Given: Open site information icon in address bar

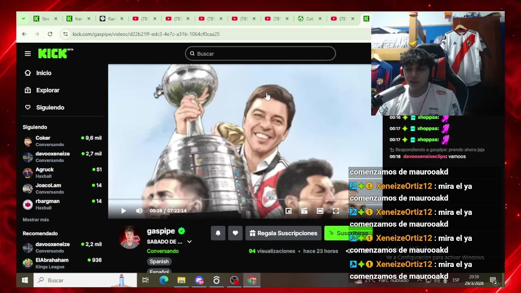Looking at the screenshot, I should point(65,34).
